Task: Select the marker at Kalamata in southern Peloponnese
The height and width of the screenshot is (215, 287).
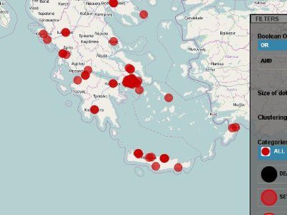Action: click(94, 109)
